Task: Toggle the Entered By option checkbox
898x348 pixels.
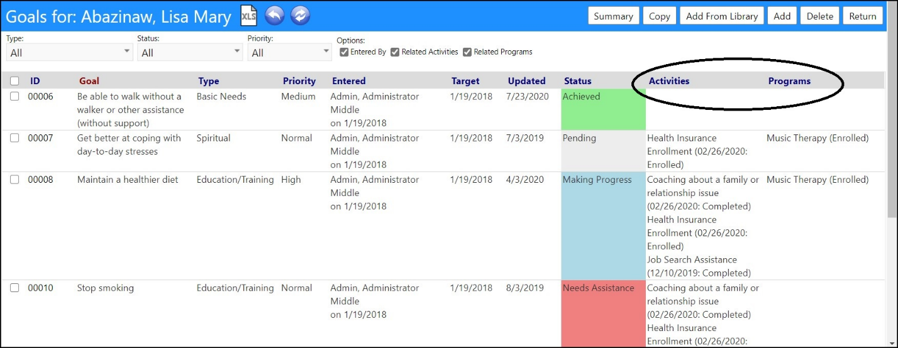Action: [x=344, y=52]
